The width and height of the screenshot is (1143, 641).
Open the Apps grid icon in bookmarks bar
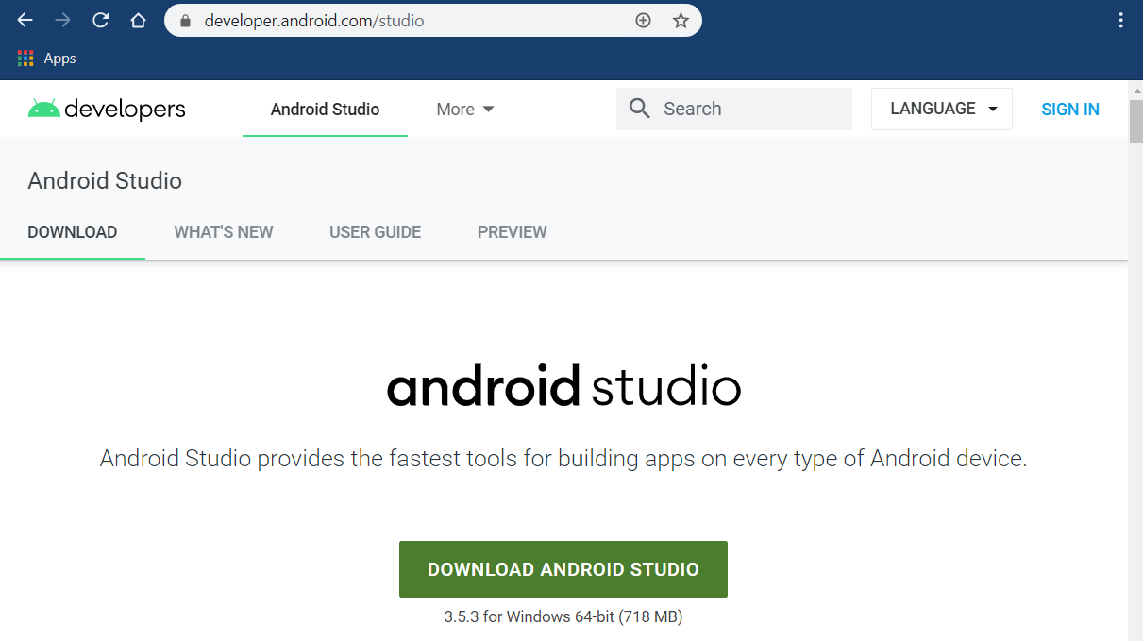point(25,59)
